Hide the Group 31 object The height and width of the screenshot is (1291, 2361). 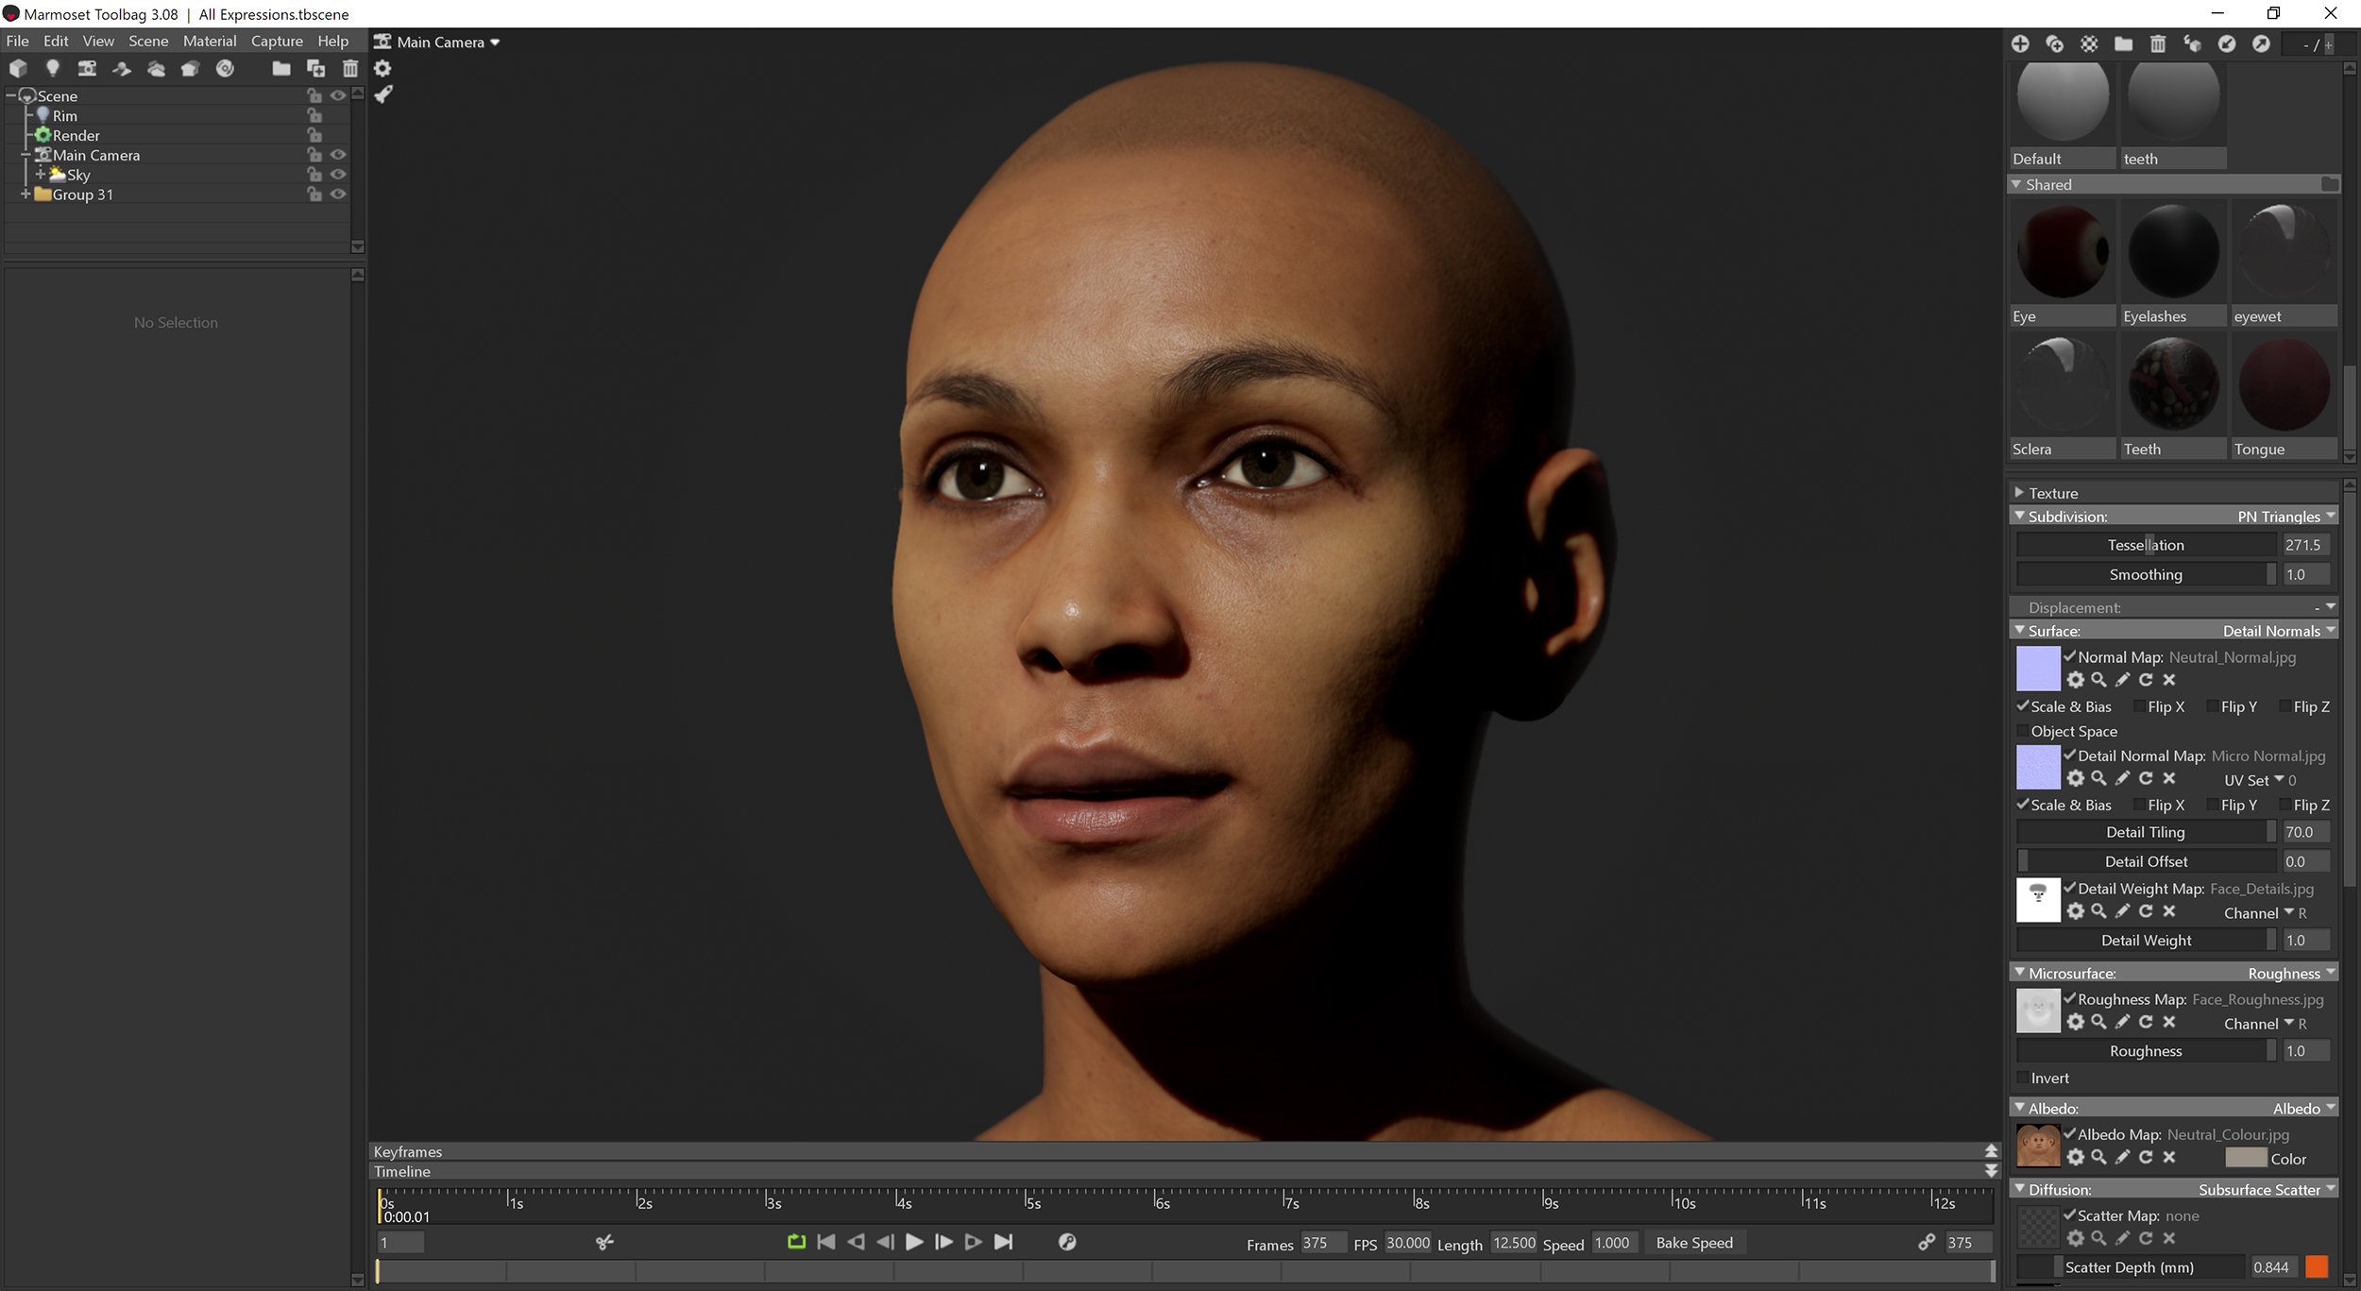pos(338,195)
